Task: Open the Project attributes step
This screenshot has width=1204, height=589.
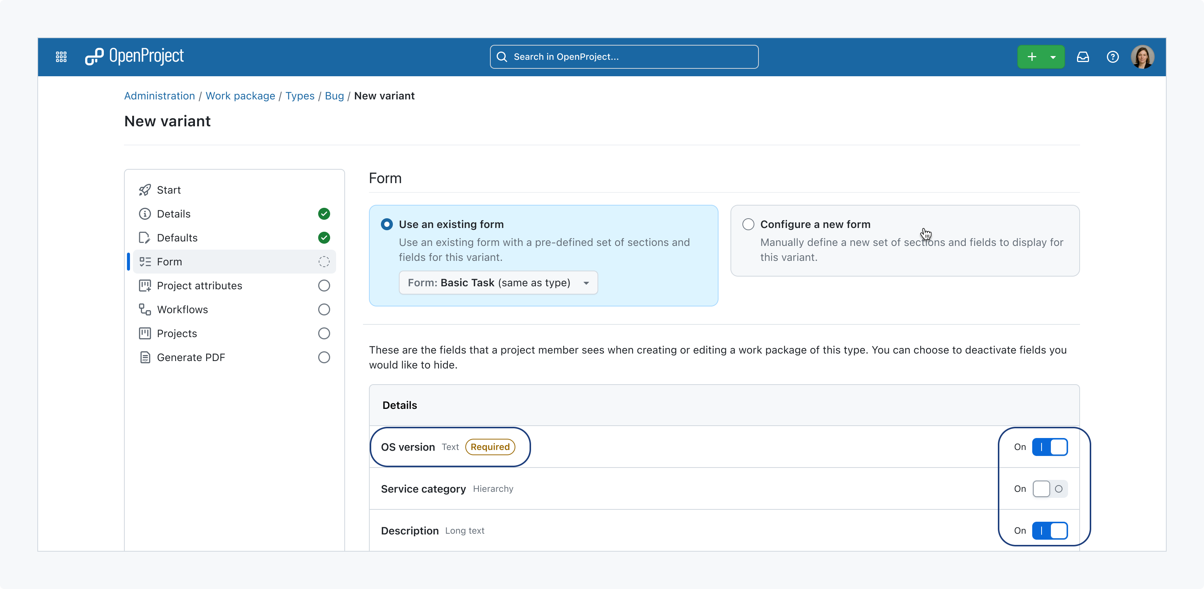Action: click(x=234, y=286)
